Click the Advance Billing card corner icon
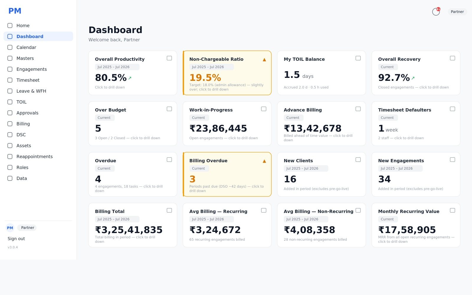The image size is (472, 295). (358, 109)
